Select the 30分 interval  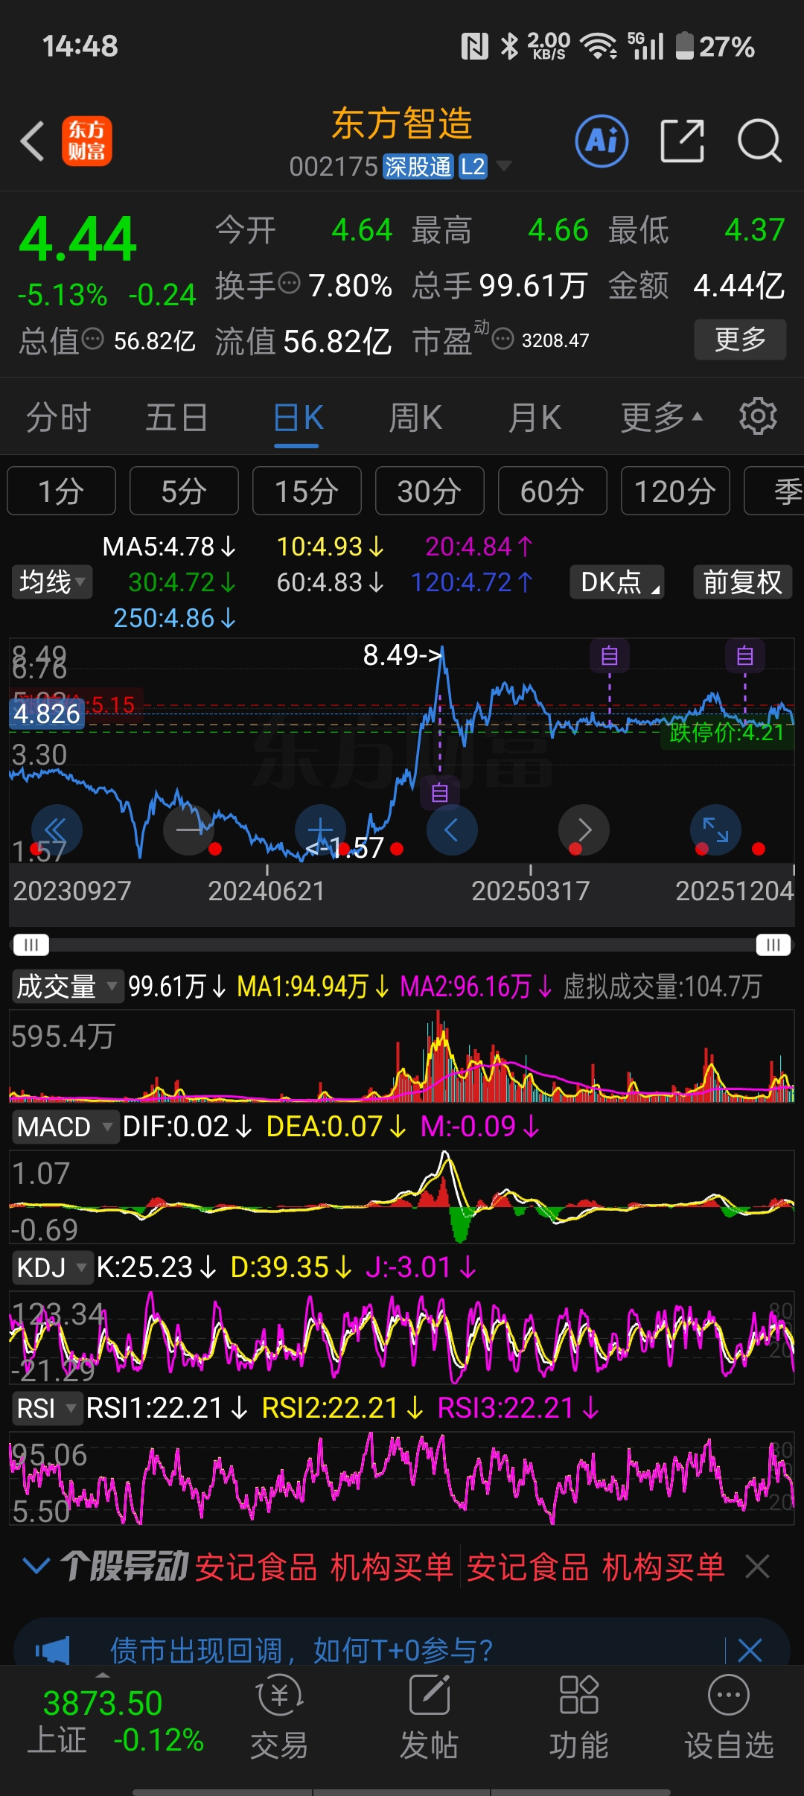pyautogui.click(x=430, y=491)
